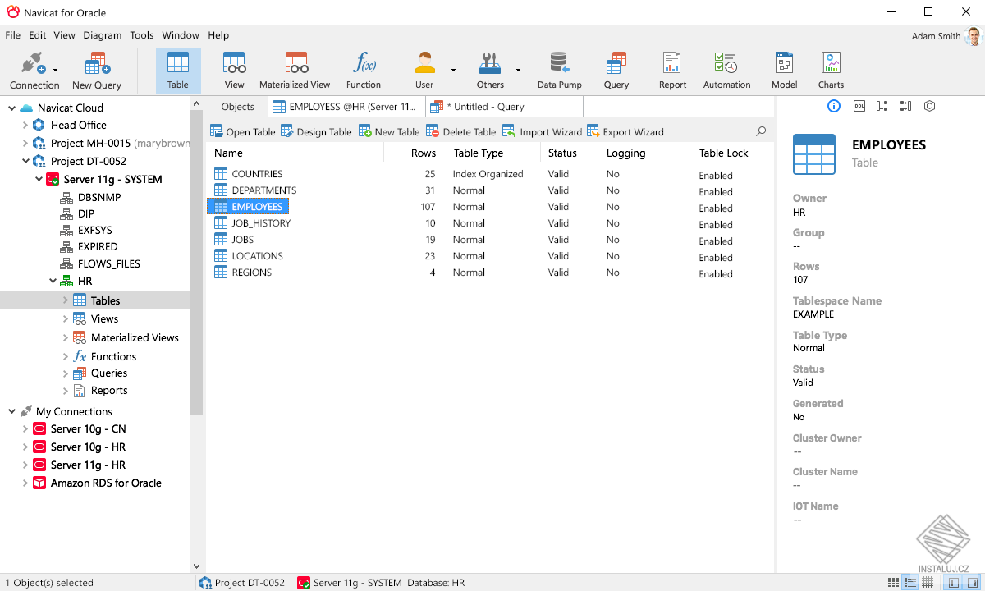985x591 pixels.
Task: Launch the Import Wizard
Action: tap(542, 131)
